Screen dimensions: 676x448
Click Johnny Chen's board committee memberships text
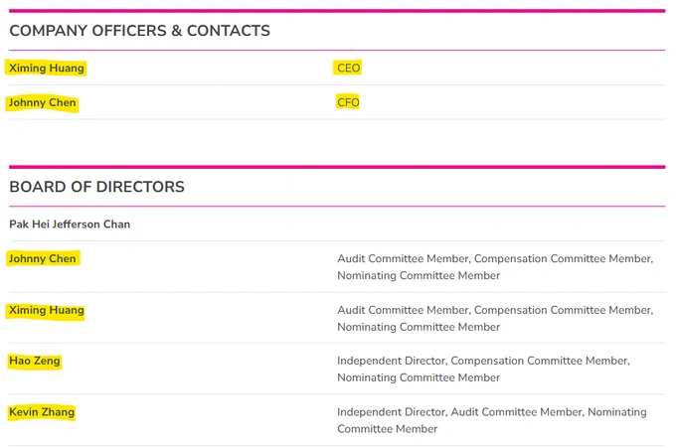click(x=495, y=267)
